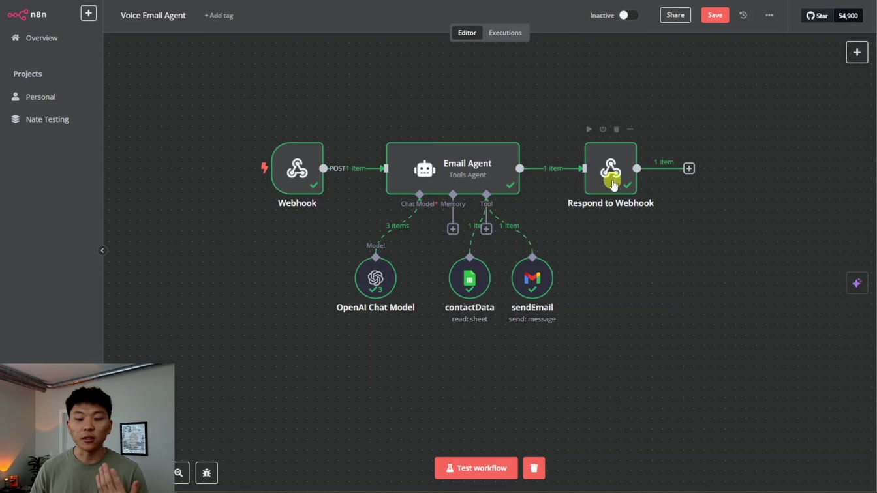Click the 'Projects' sidebar heading
Image resolution: width=877 pixels, height=493 pixels.
(27, 74)
